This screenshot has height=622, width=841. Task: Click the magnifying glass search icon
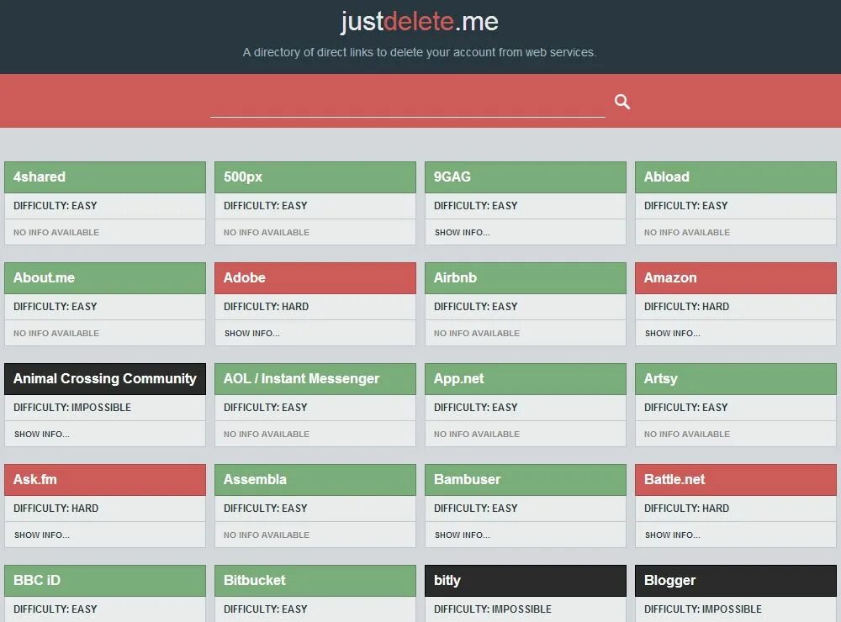tap(622, 102)
